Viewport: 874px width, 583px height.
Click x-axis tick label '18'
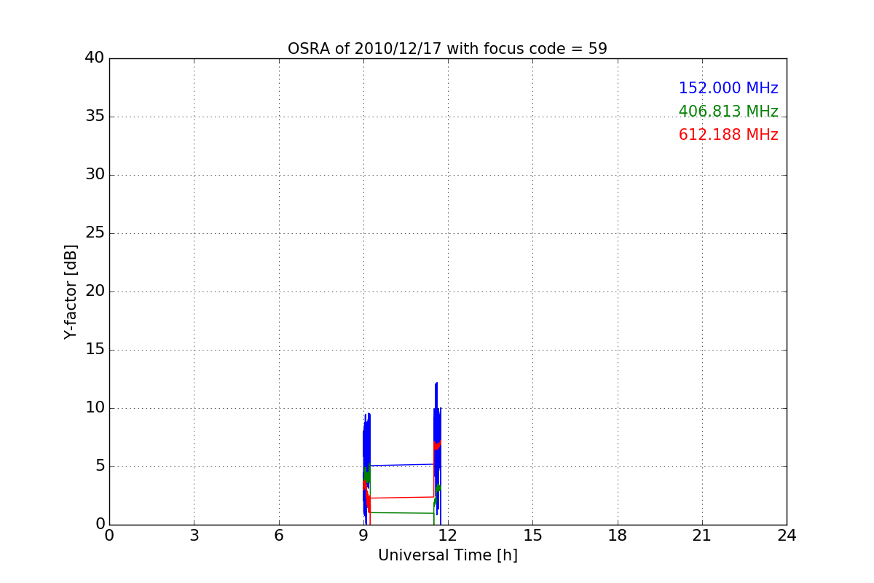click(x=618, y=536)
